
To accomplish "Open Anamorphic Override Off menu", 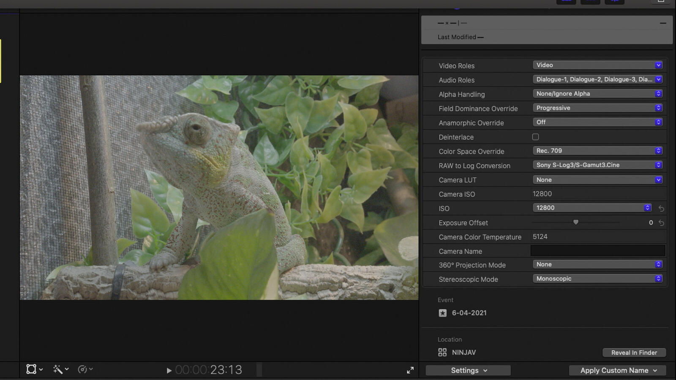I will 597,122.
